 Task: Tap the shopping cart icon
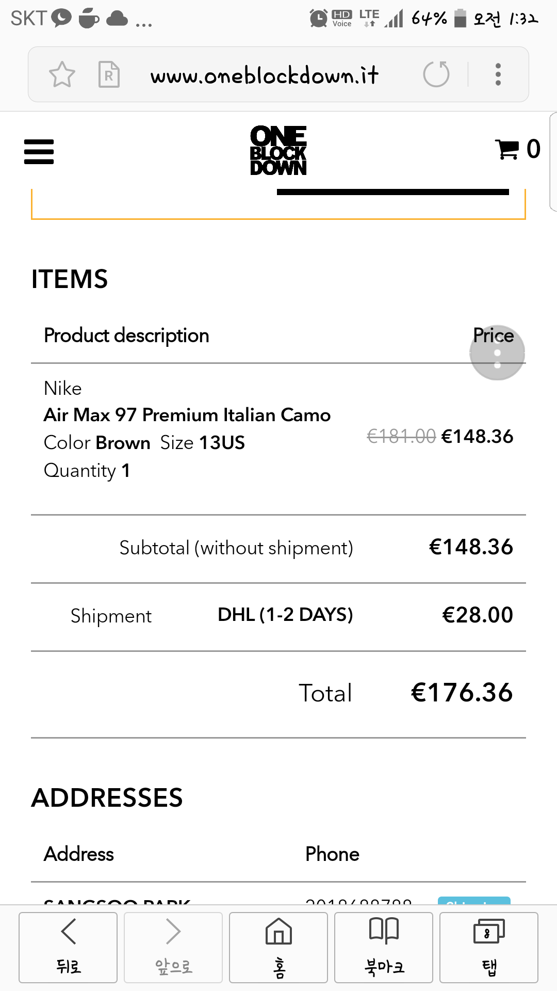pyautogui.click(x=507, y=150)
